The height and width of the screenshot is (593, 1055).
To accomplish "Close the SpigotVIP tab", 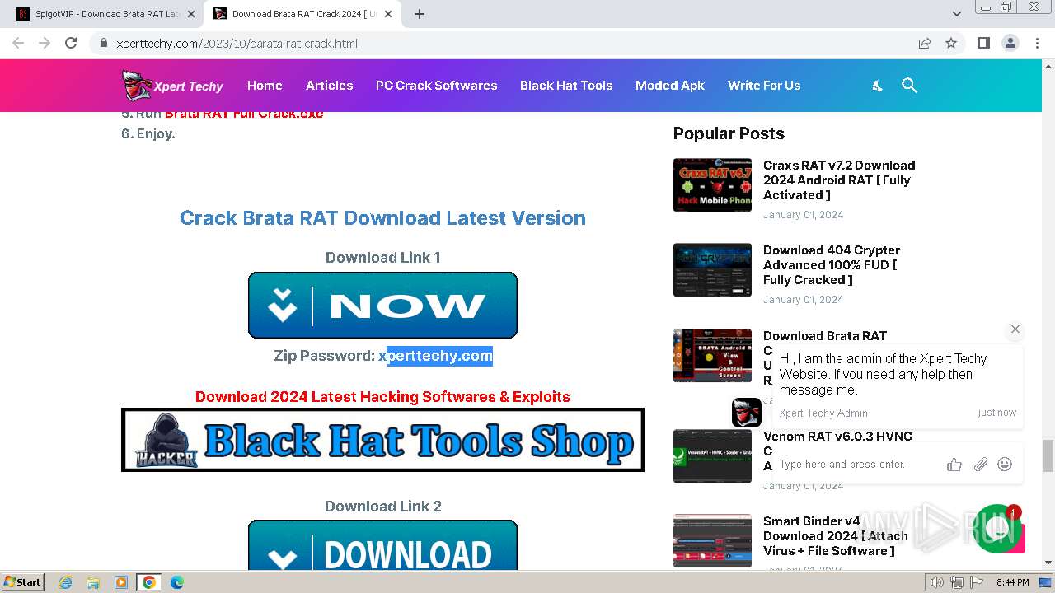I will (x=190, y=14).
